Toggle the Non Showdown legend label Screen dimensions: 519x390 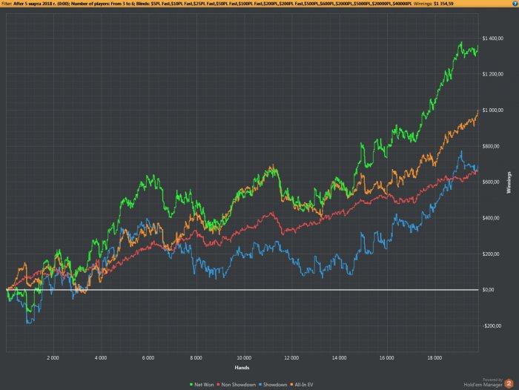tap(238, 384)
